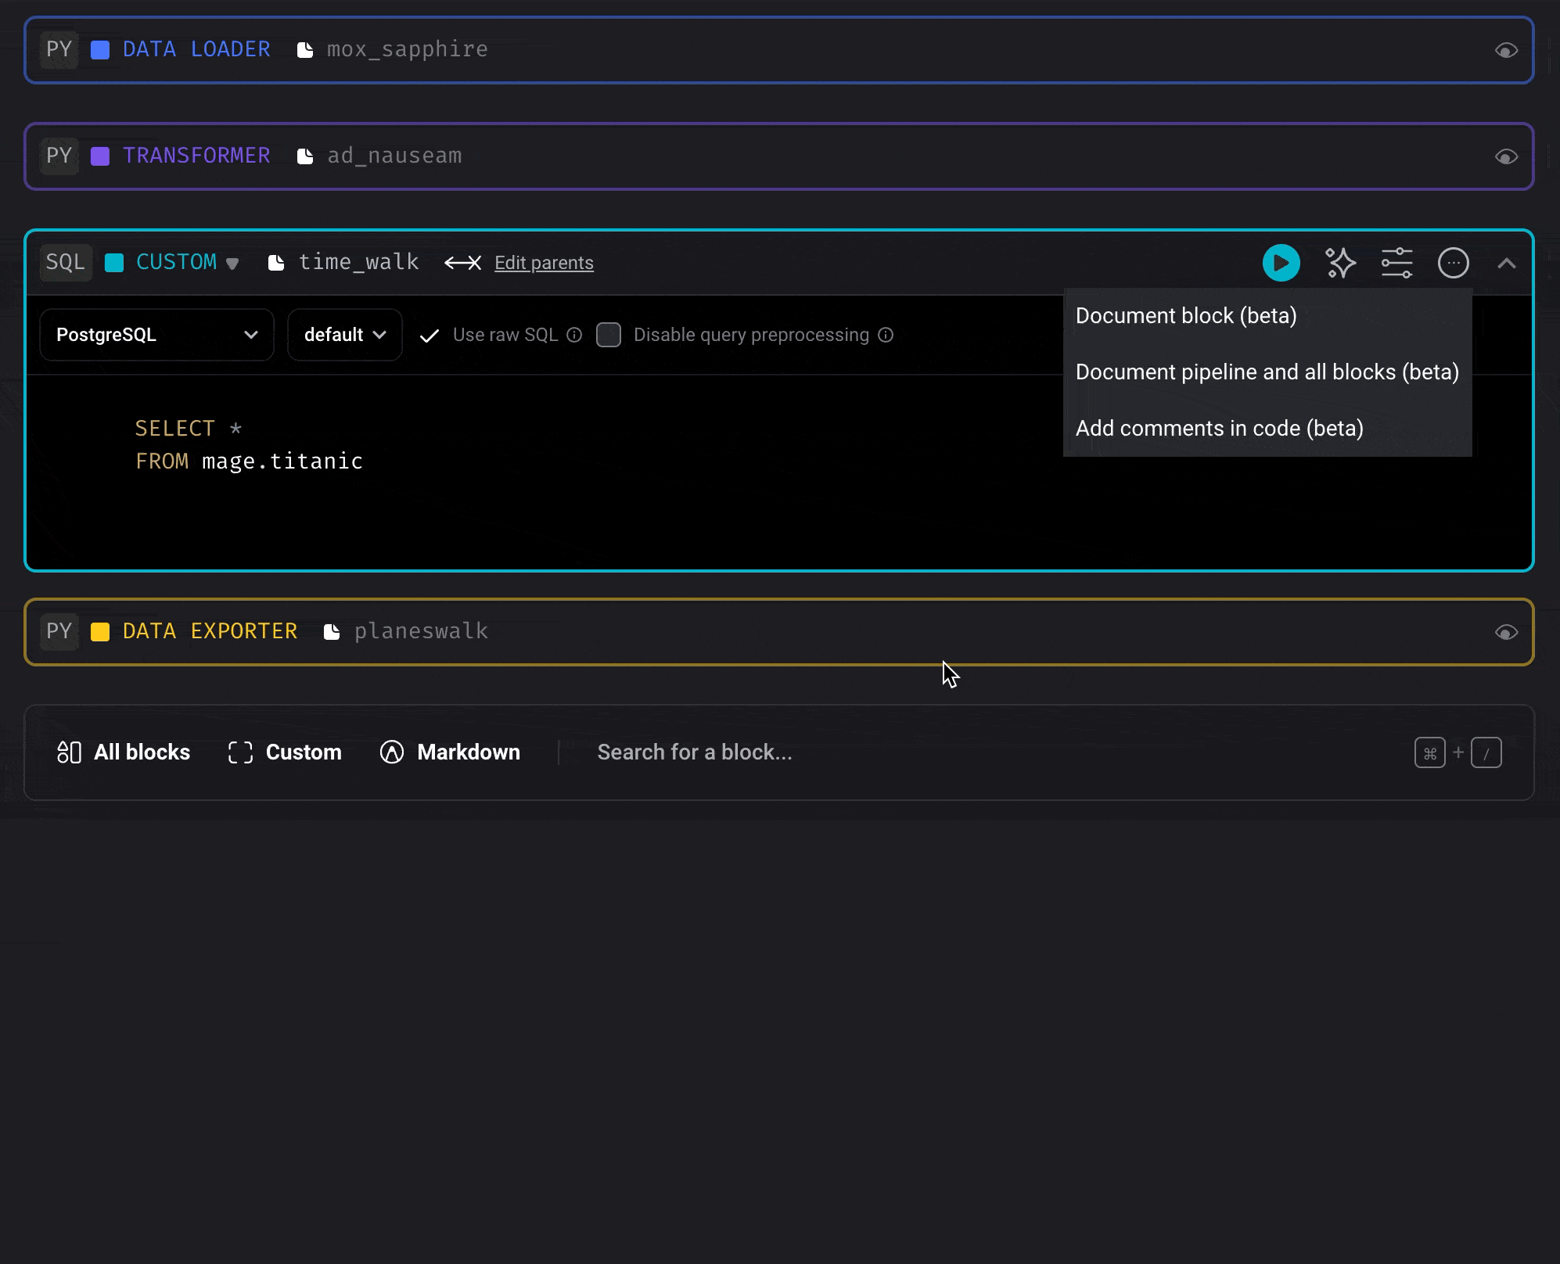The image size is (1560, 1264).
Task: Open the default profile dropdown
Action: coord(345,335)
